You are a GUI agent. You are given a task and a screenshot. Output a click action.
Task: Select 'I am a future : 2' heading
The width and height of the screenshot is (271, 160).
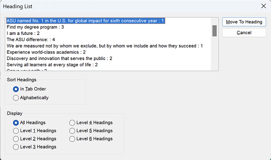[23, 33]
